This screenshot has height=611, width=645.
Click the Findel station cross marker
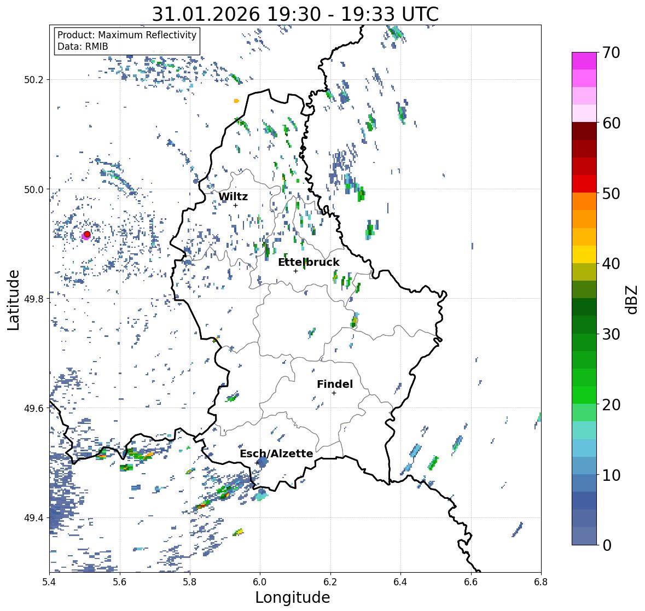pyautogui.click(x=334, y=393)
